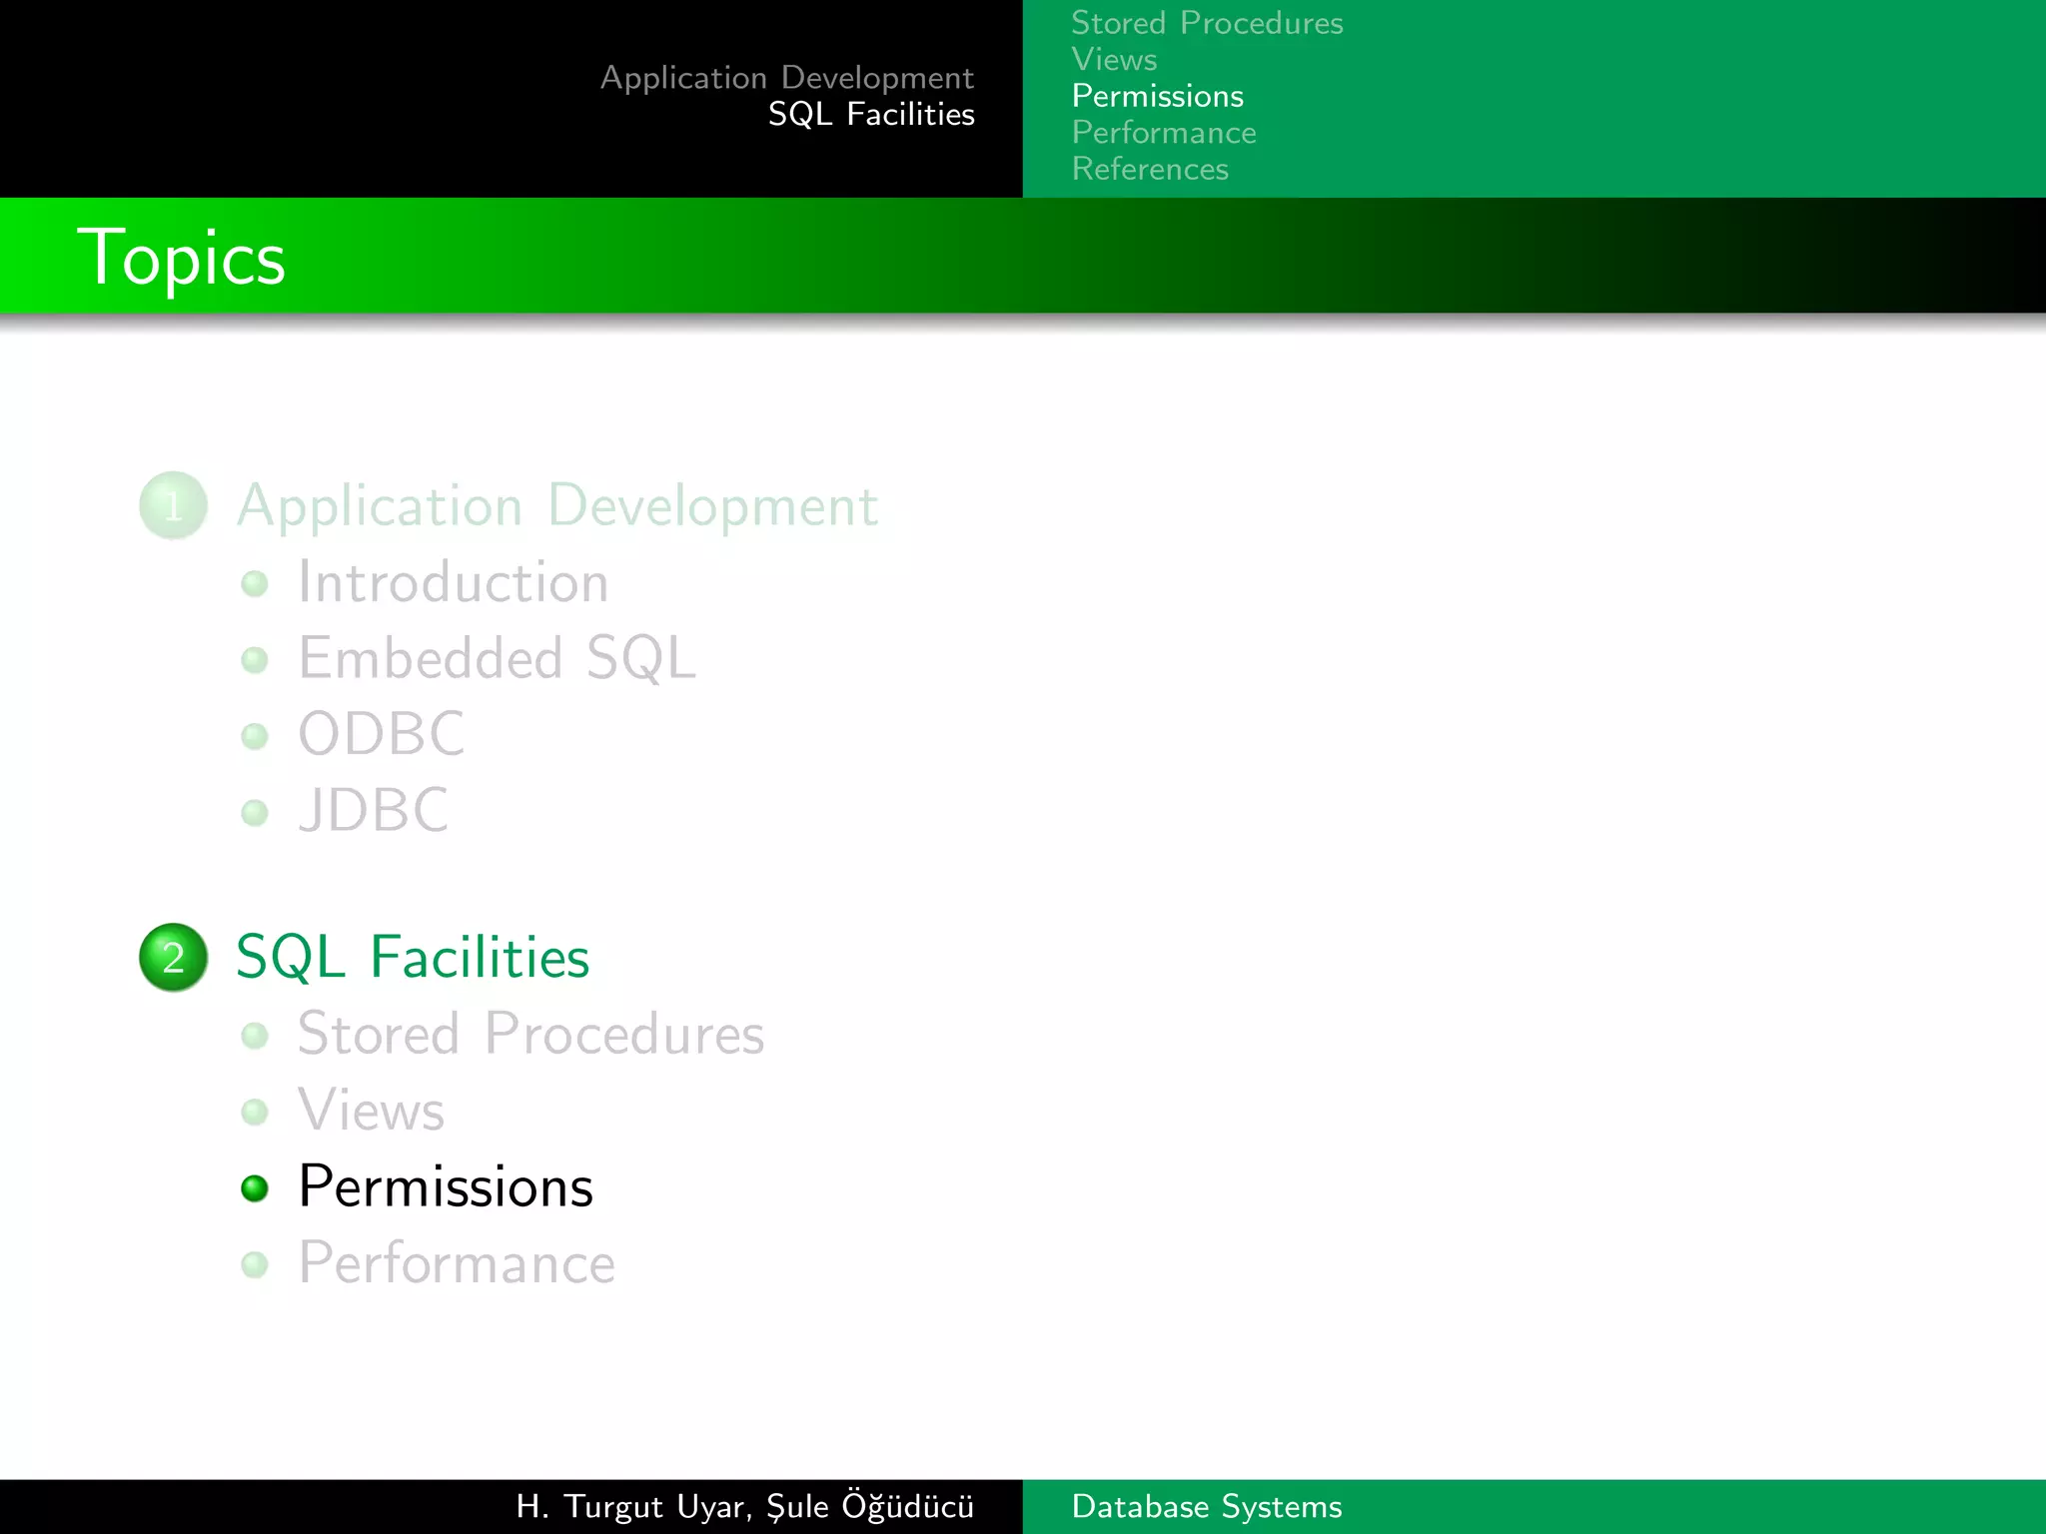Open References in header navigation
Screen dimensions: 2046x1534
pyautogui.click(x=1150, y=169)
